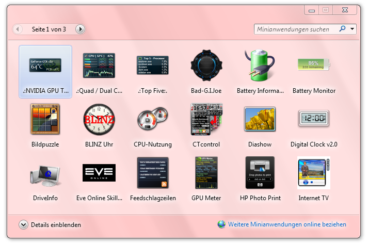Select the Feedschlagzeilen gadget
368x244 pixels.
coord(153,173)
